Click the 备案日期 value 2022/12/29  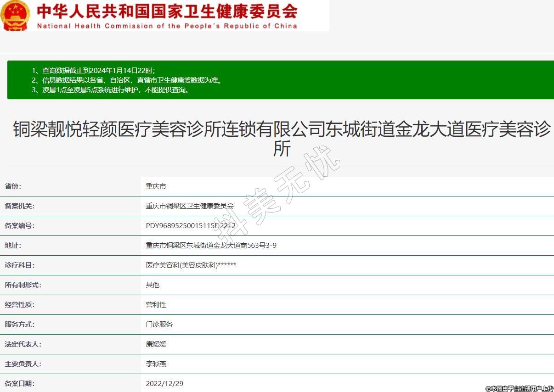(x=164, y=383)
